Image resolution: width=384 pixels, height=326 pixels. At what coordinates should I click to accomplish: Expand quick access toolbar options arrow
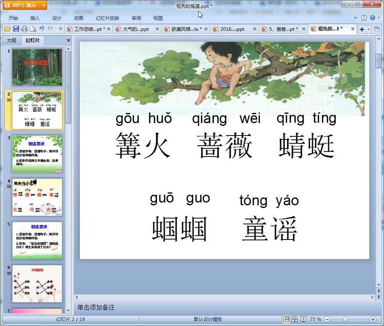60,29
